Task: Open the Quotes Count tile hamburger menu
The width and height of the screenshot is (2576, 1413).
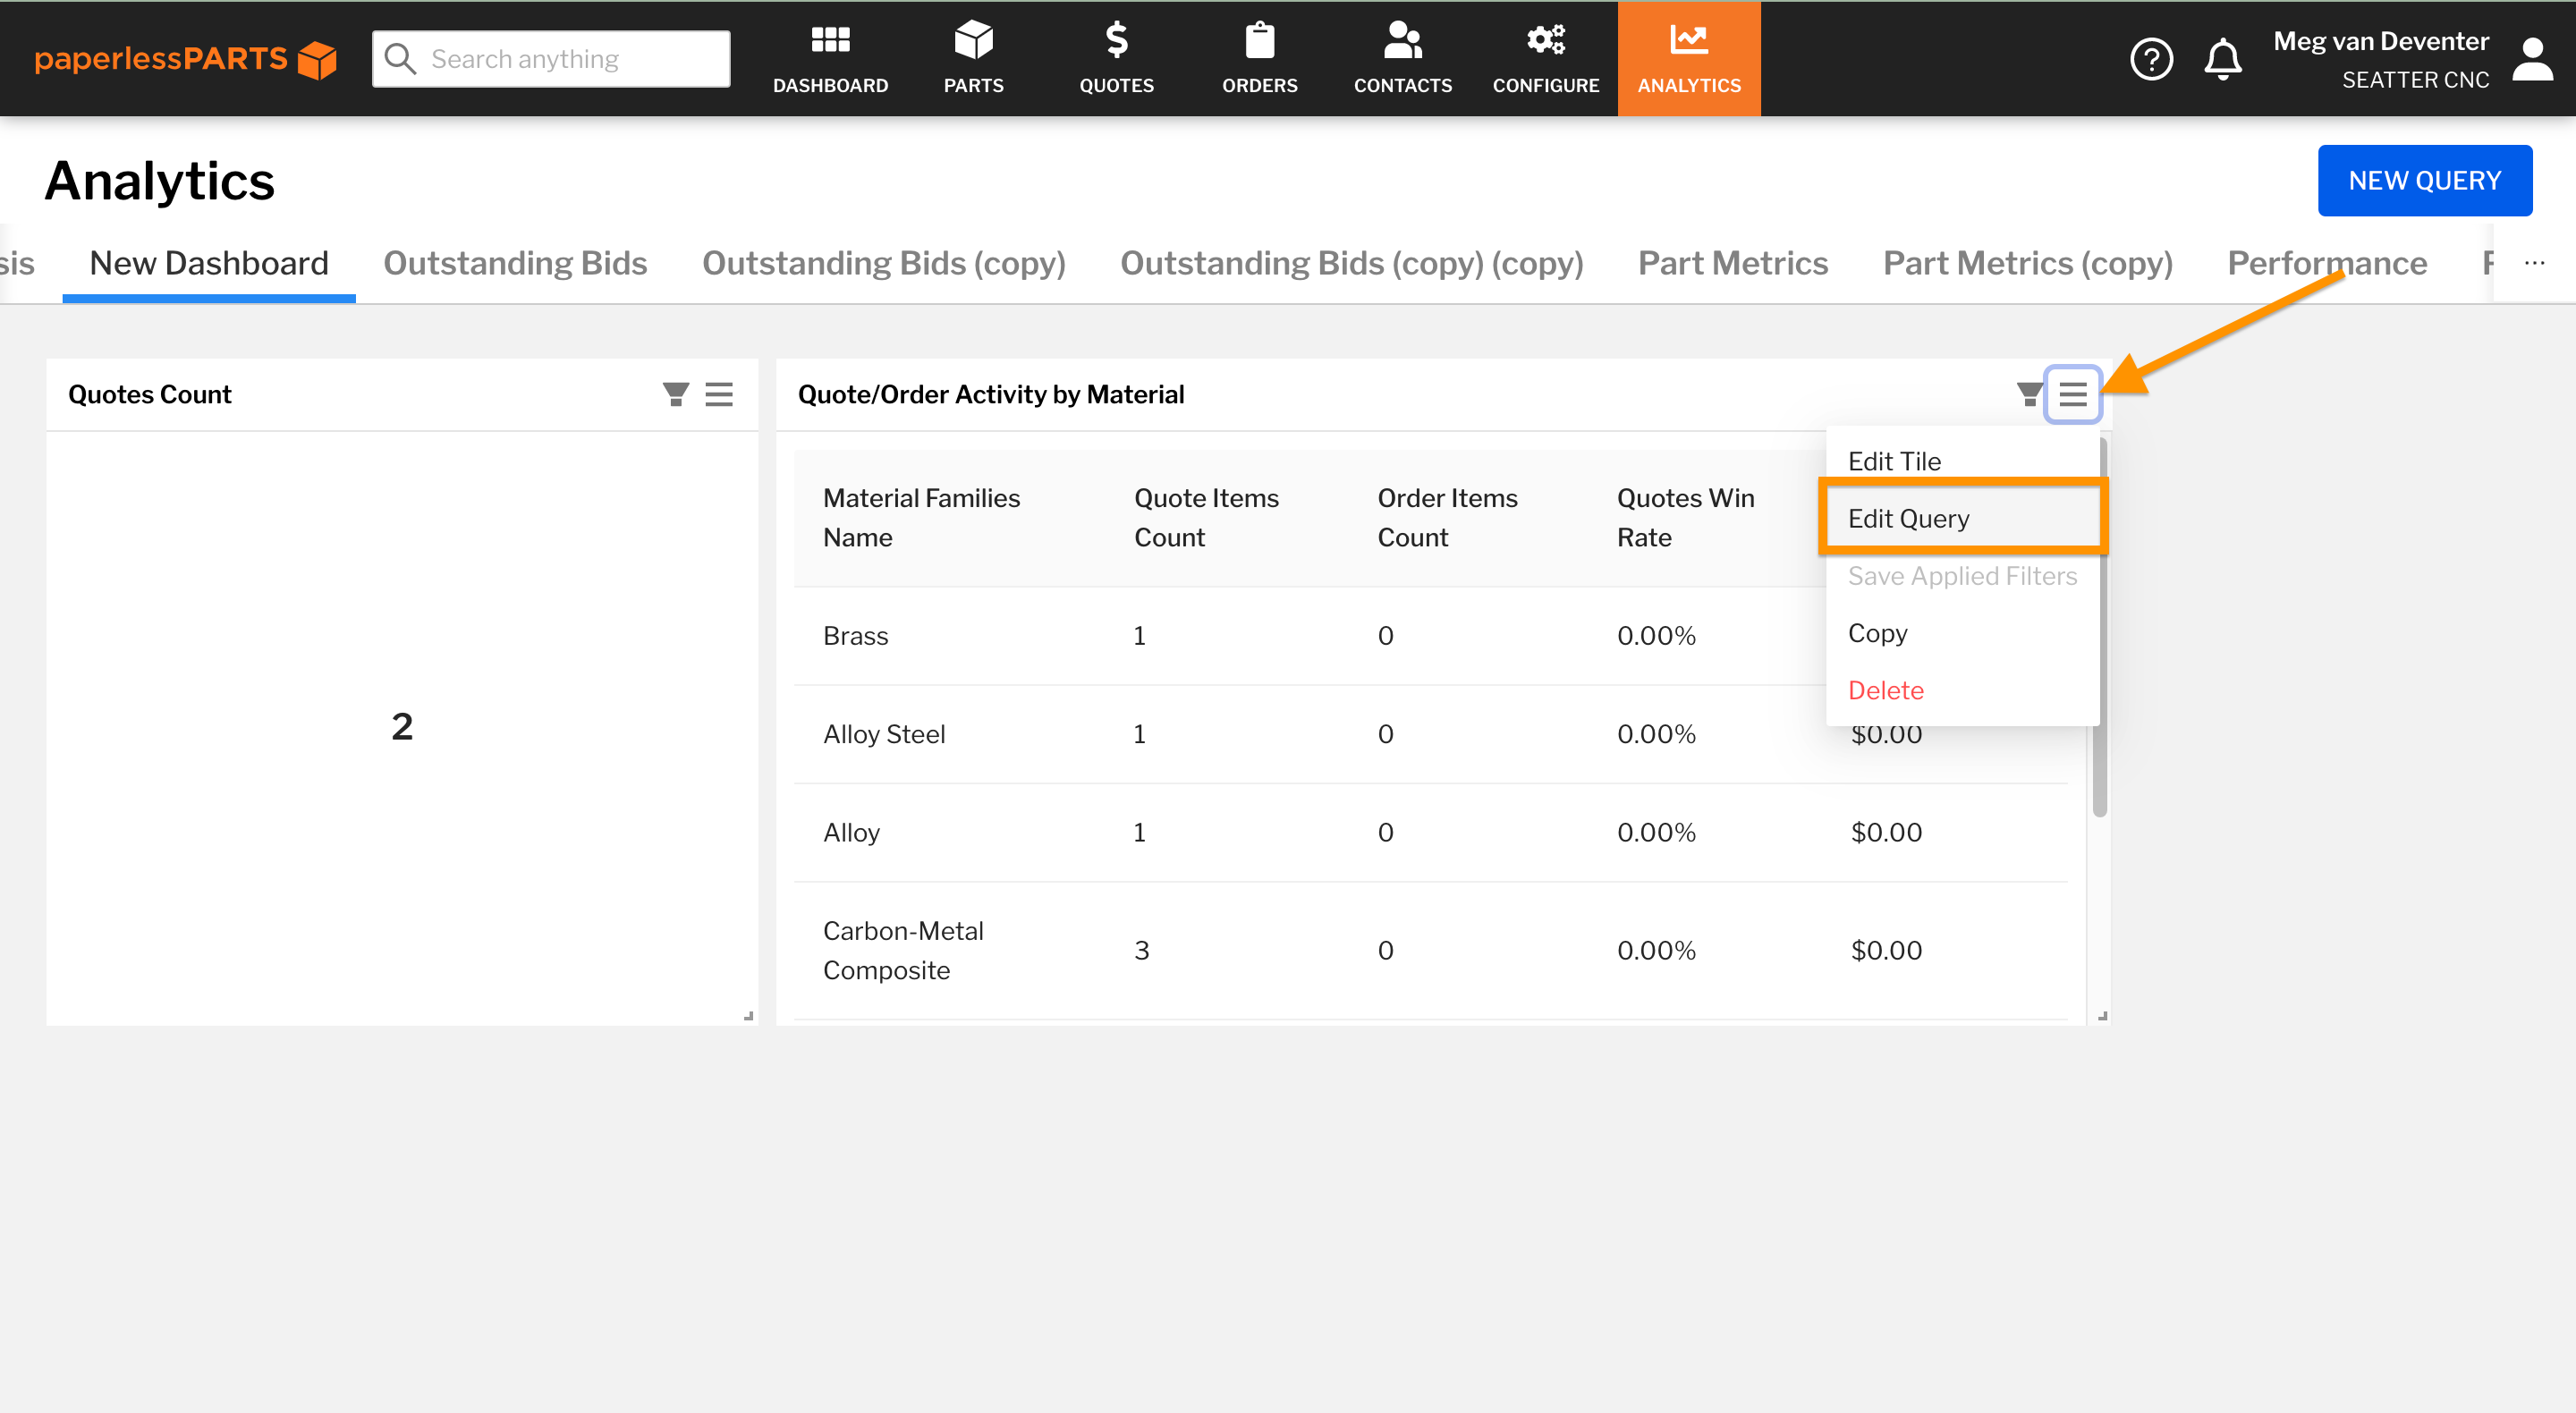Action: [x=719, y=394]
